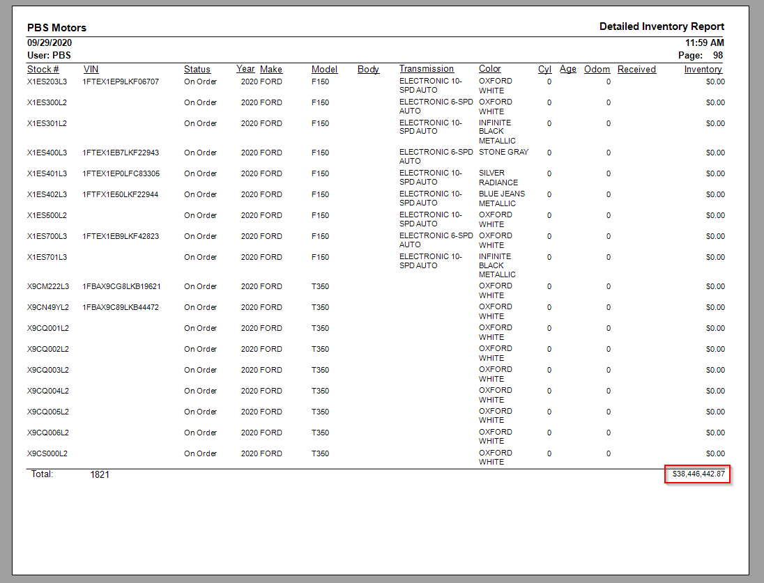The image size is (764, 583).
Task: Click the T350 model cell for X9CS000L2
Action: point(320,454)
